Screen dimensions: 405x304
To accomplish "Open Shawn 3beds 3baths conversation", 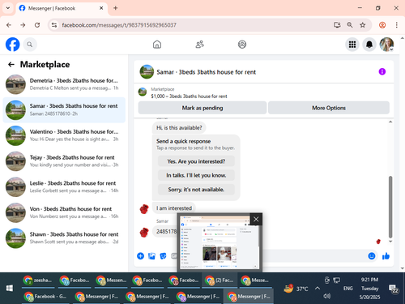I will tap(64, 238).
